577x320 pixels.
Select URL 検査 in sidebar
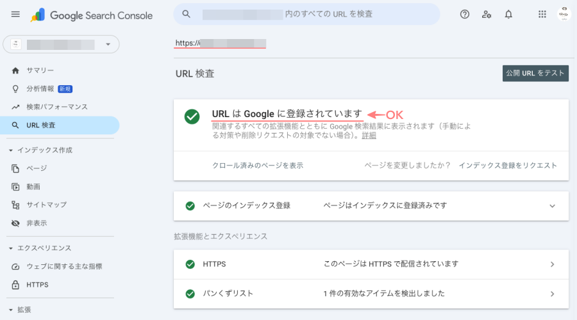[x=60, y=125]
